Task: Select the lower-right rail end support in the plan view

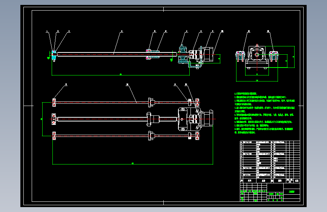Action: click(197, 136)
